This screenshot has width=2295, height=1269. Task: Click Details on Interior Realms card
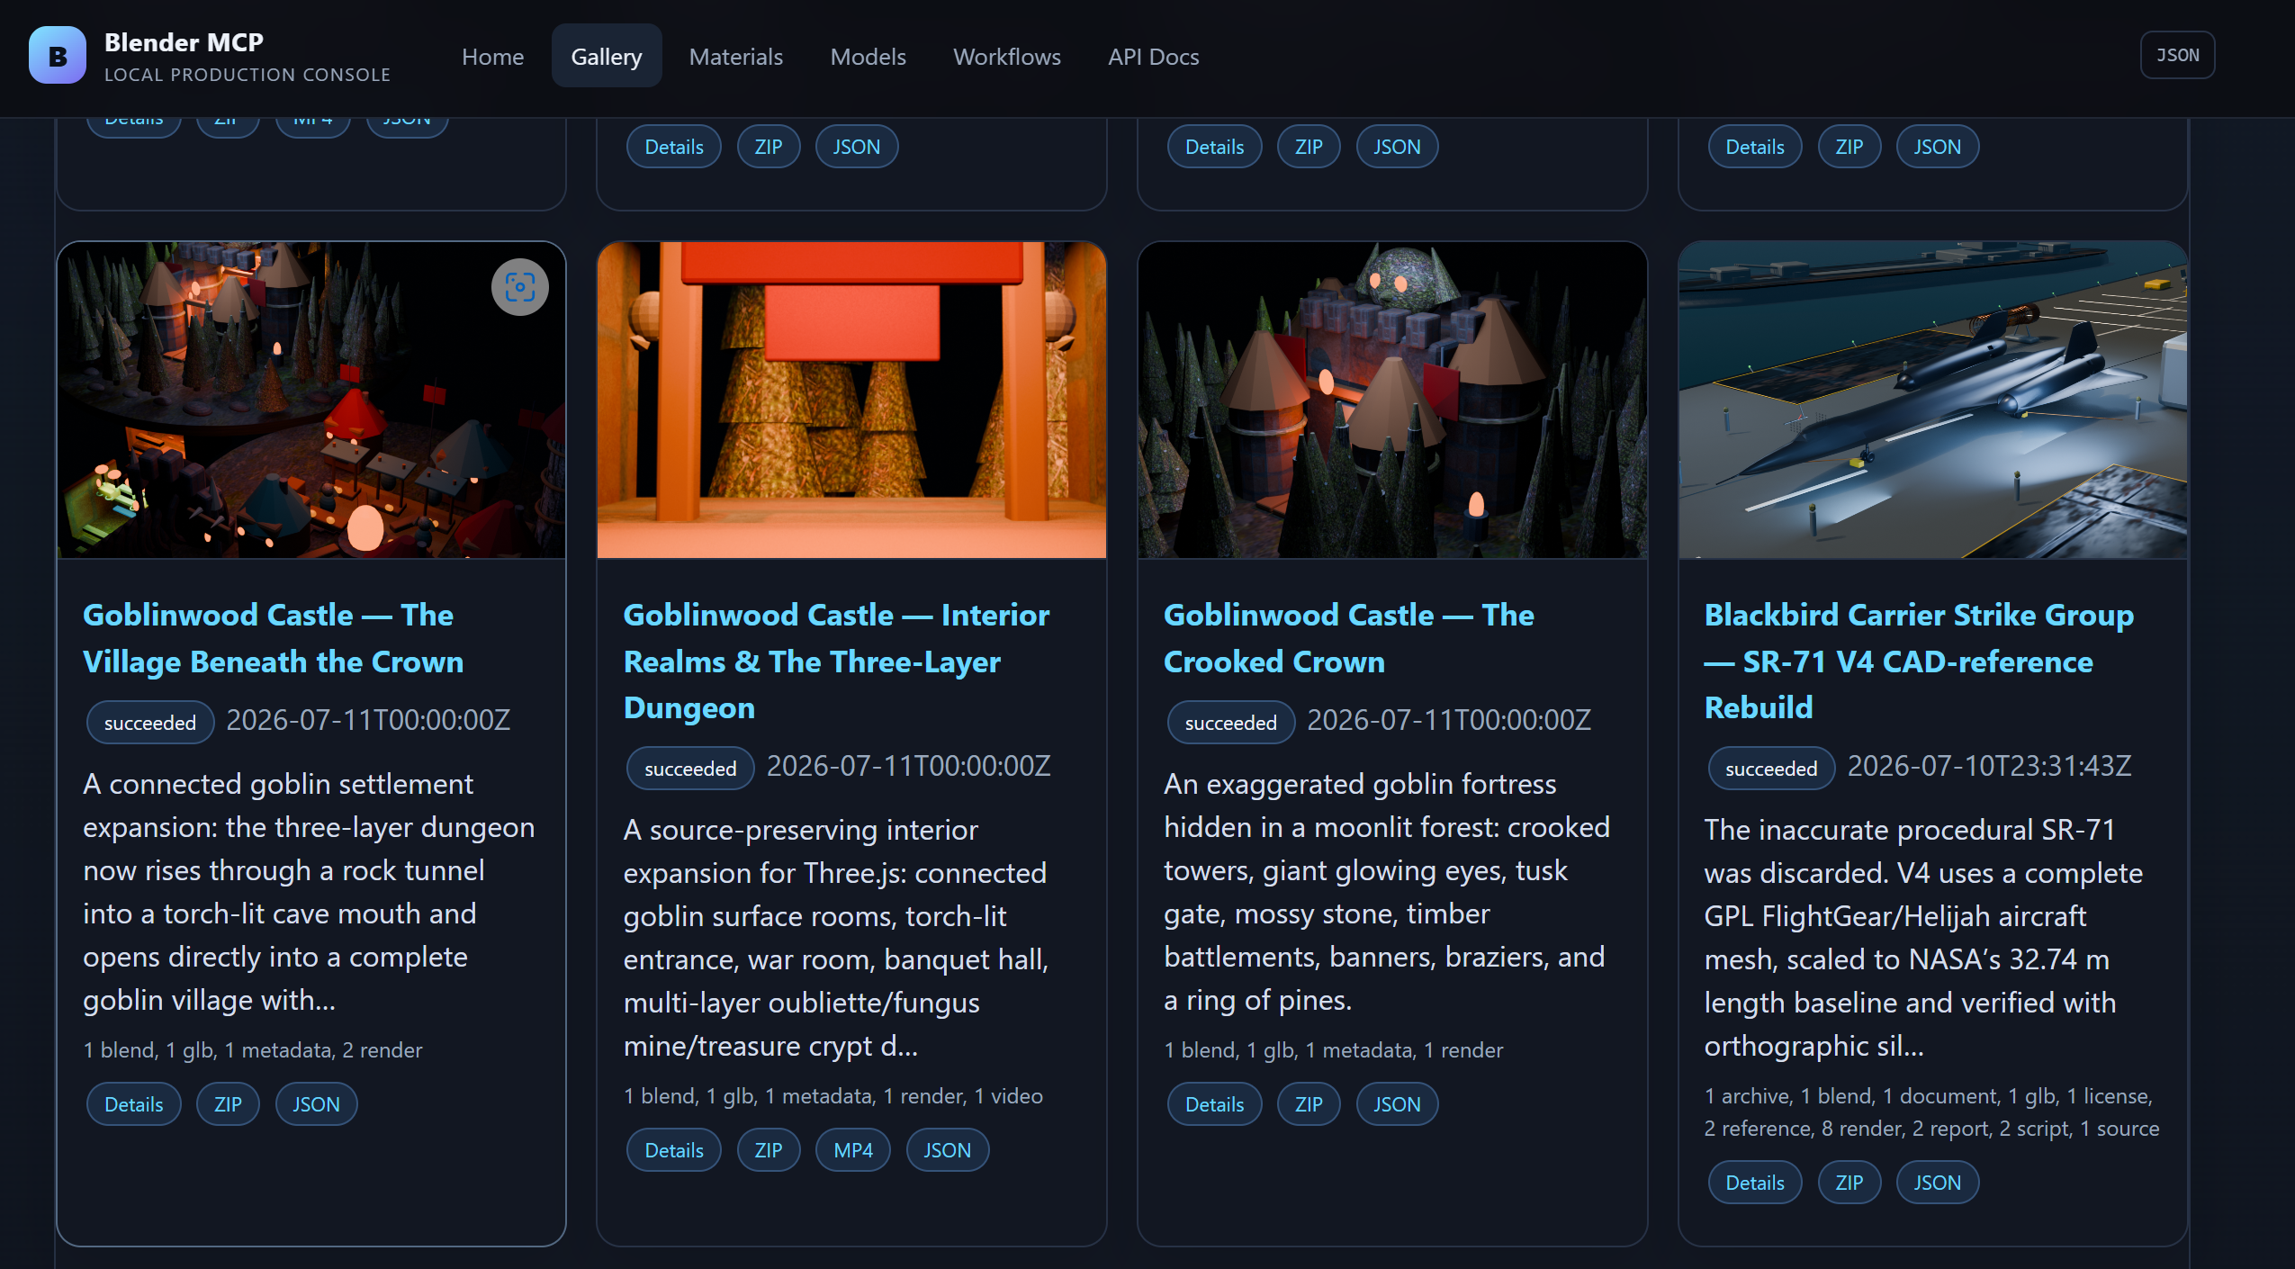pos(674,1150)
